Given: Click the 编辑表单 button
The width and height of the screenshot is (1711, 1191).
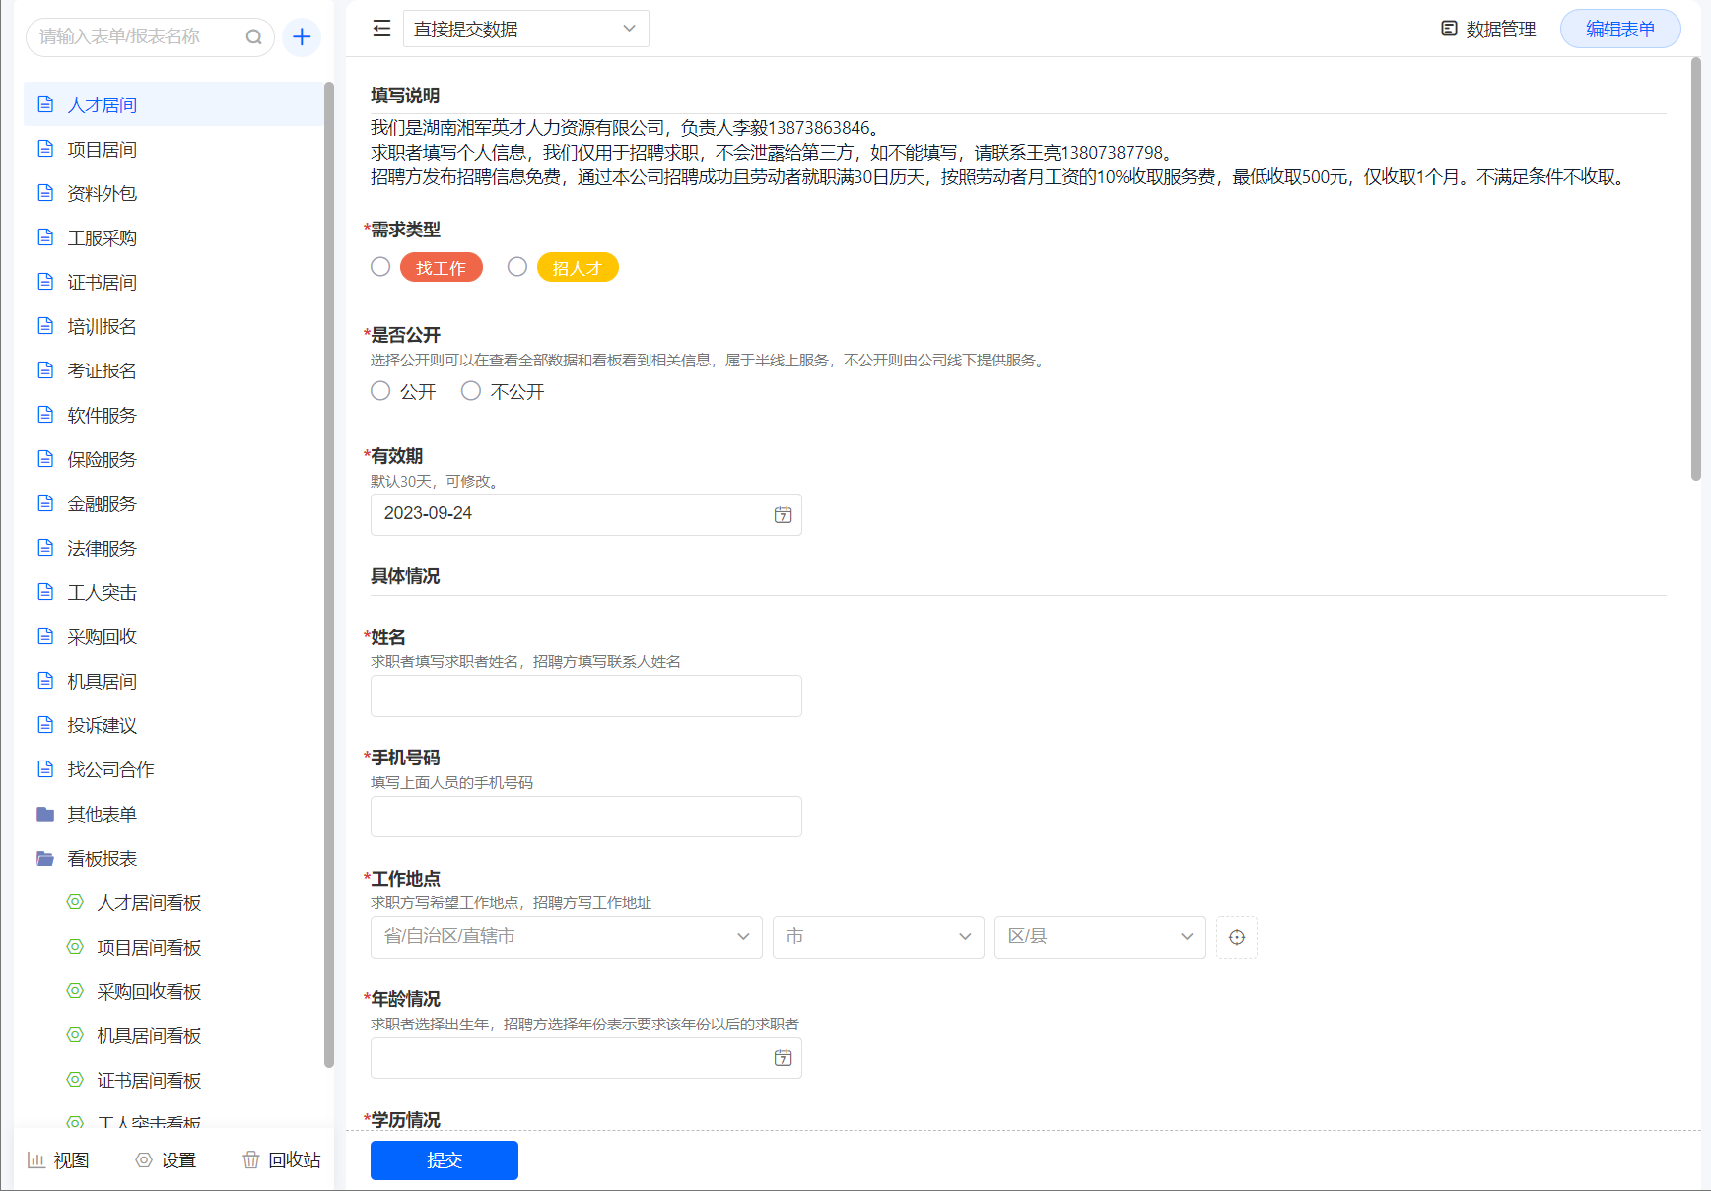Looking at the screenshot, I should [x=1619, y=29].
